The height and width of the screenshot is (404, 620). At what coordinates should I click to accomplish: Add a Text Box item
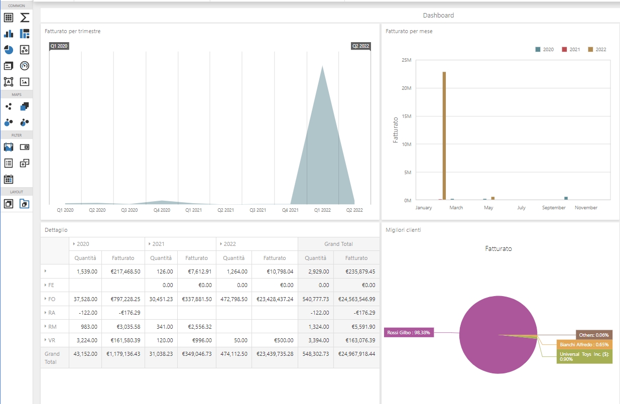click(9, 81)
